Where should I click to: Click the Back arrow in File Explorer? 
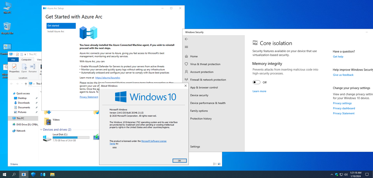coord(12,84)
